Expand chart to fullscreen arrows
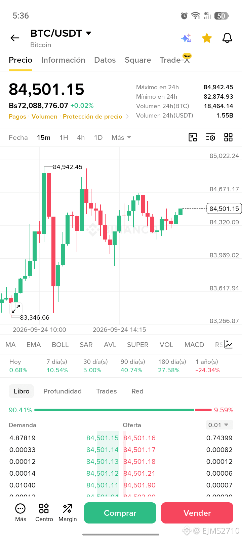This screenshot has height=539, width=242. pos(16,308)
